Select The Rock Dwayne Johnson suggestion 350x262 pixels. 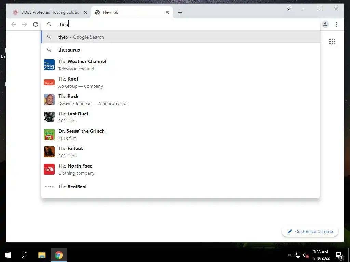click(180, 100)
